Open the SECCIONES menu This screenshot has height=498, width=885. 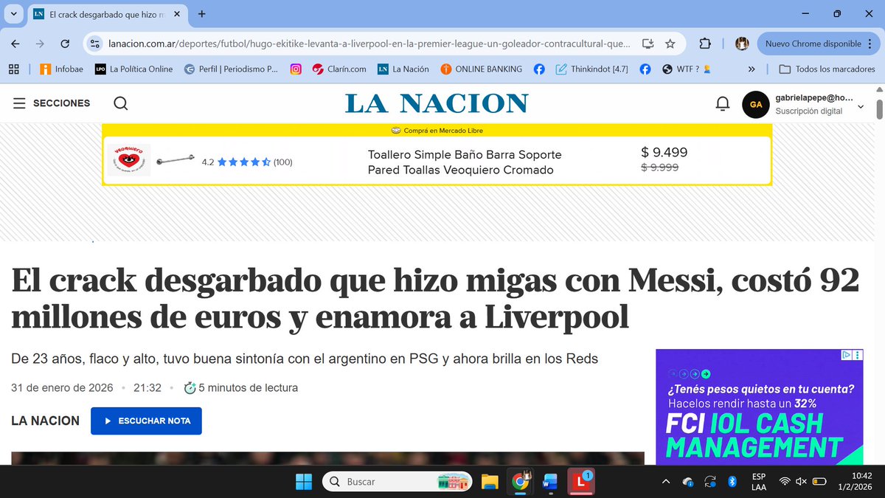52,103
